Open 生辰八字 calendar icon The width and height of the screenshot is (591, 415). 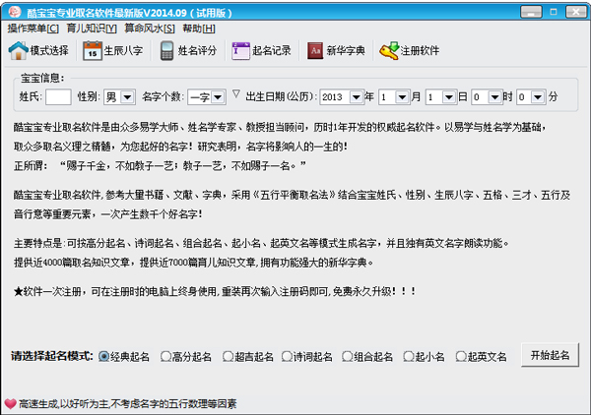(x=93, y=50)
